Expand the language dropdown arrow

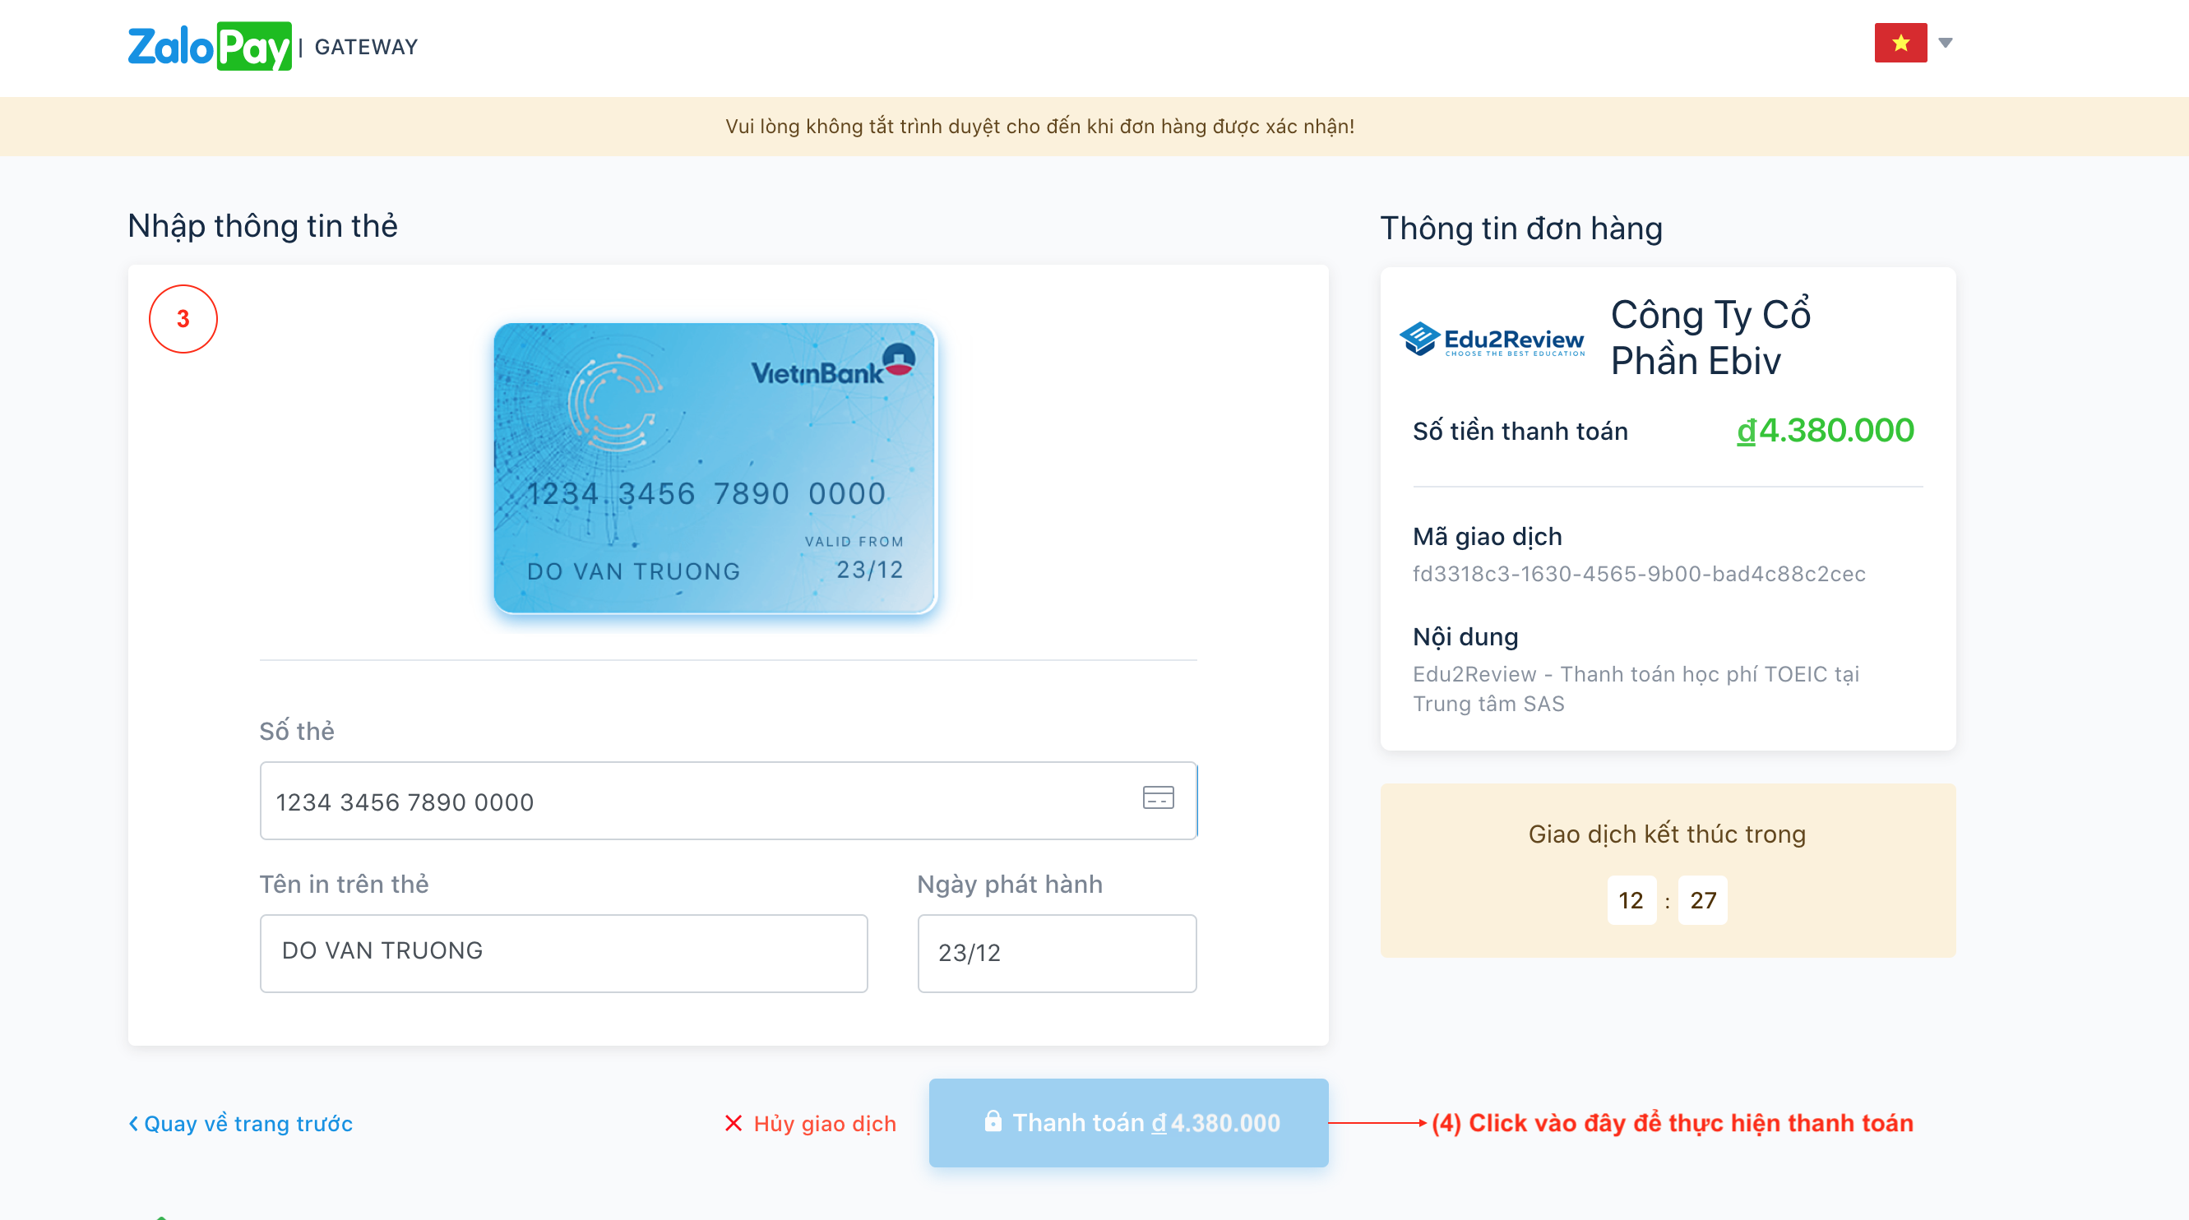[1945, 43]
